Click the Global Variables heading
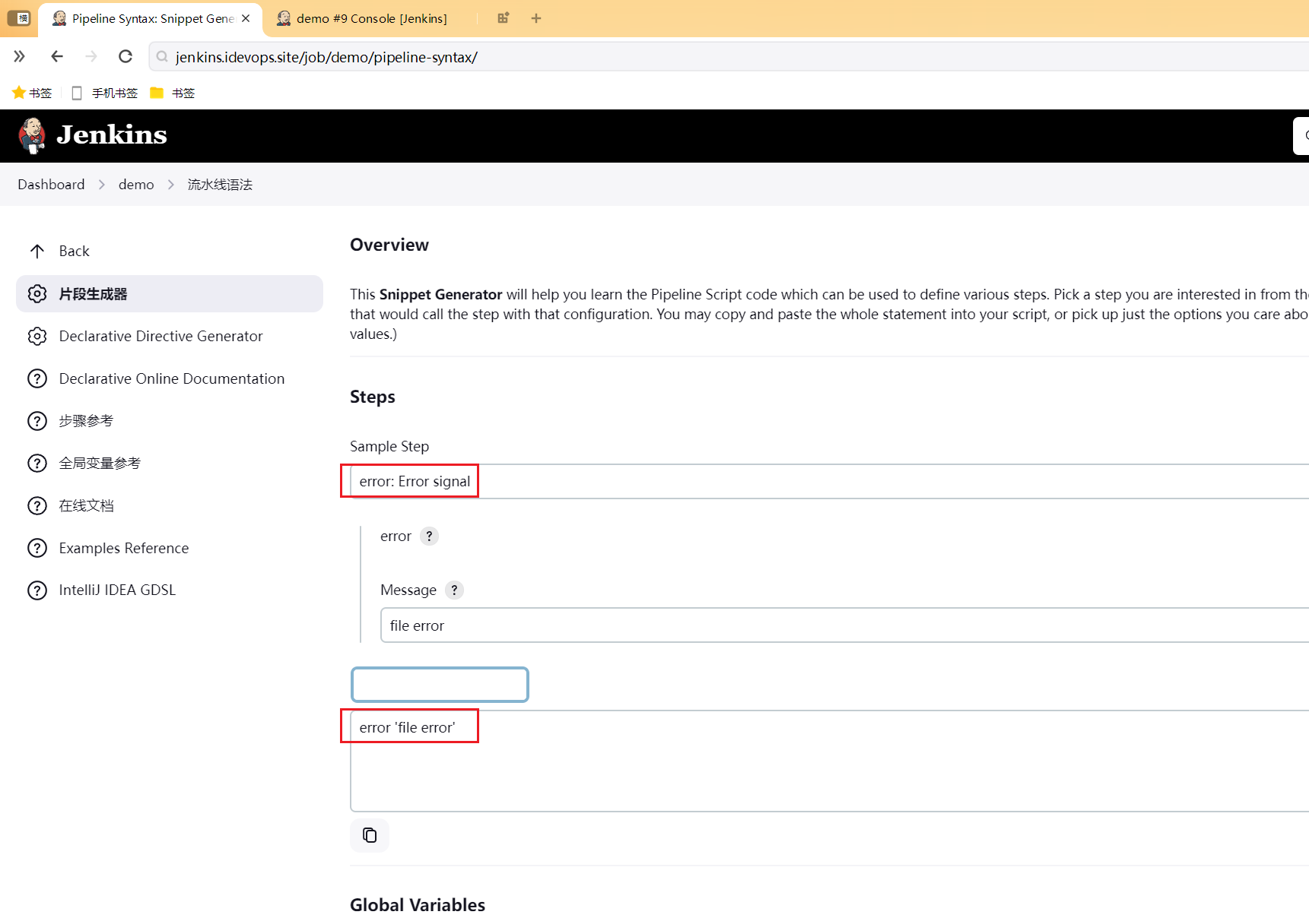 (418, 905)
